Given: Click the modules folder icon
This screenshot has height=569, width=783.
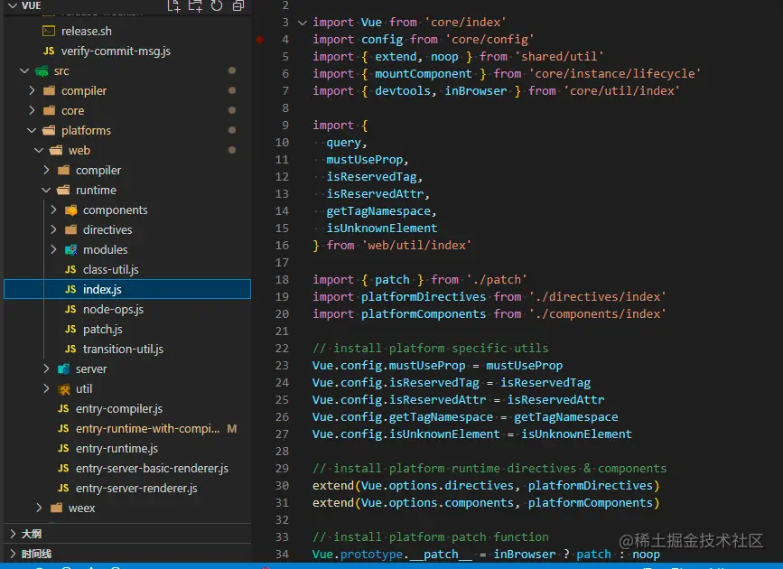Looking at the screenshot, I should click(71, 250).
